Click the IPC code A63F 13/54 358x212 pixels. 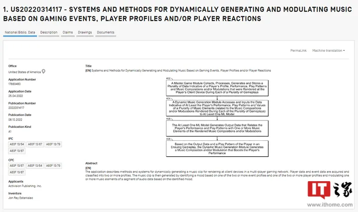(x=17, y=144)
